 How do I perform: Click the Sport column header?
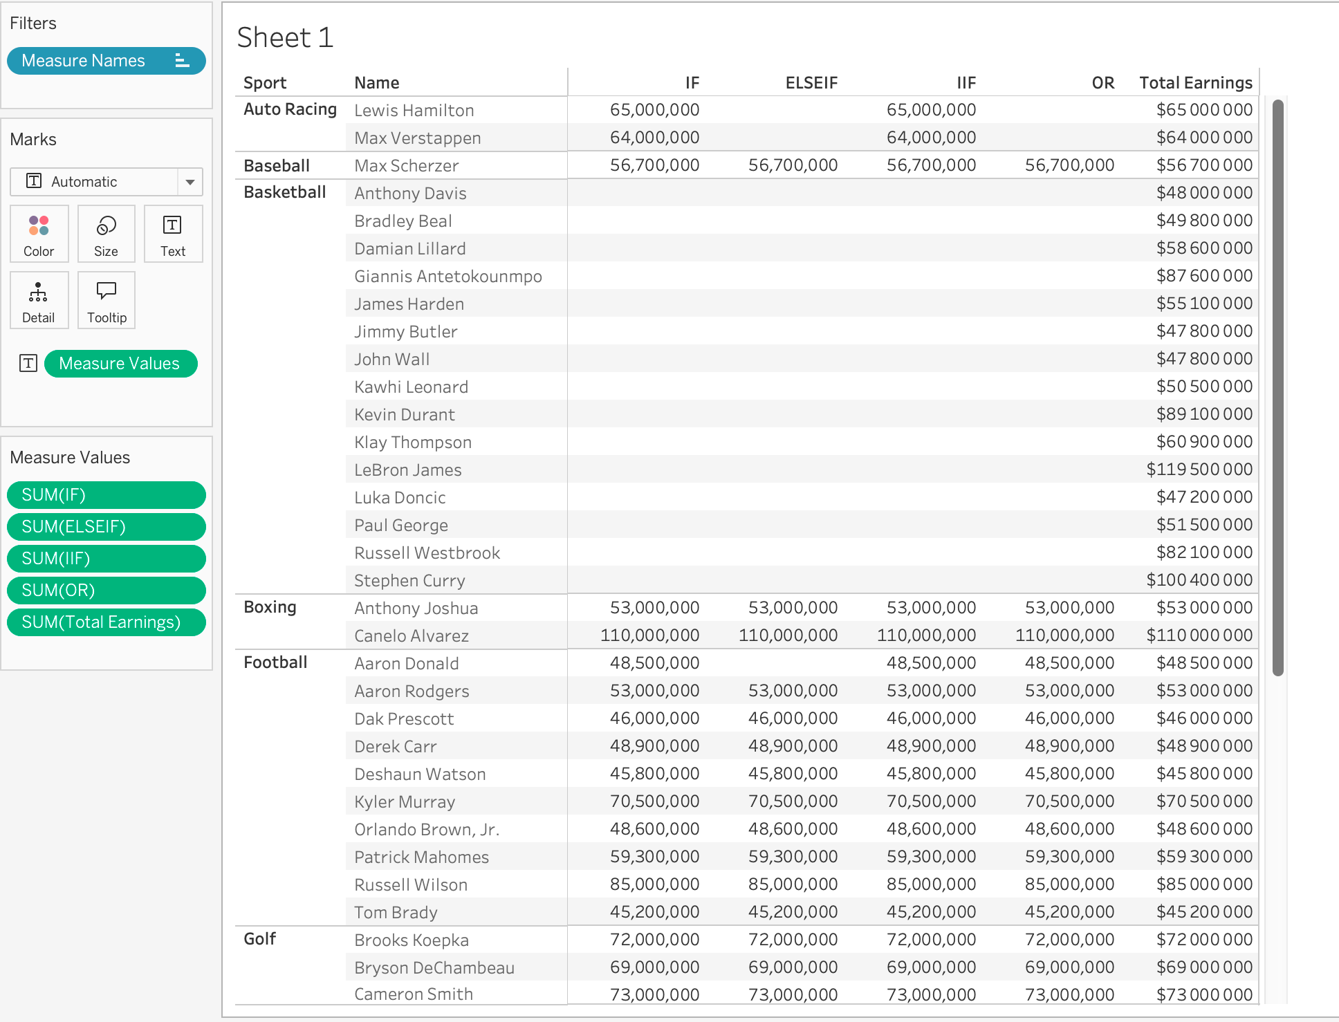tap(265, 83)
